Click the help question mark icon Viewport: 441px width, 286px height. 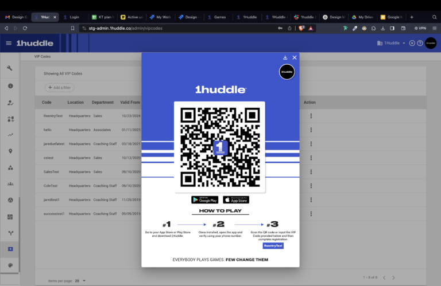420,43
